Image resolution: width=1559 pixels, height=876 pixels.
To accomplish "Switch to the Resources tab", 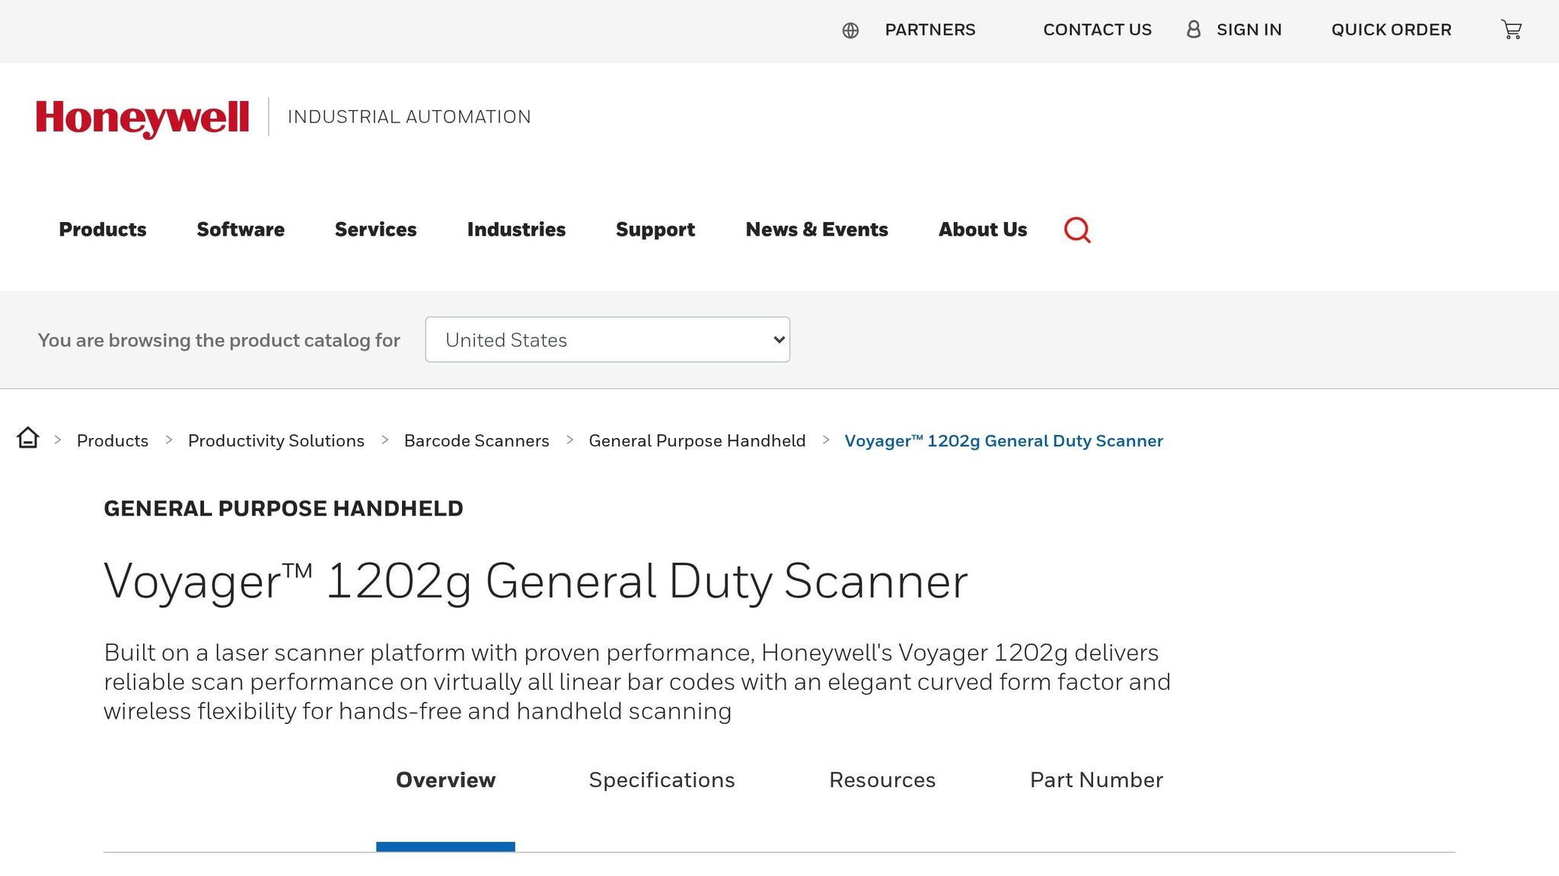I will click(x=882, y=779).
